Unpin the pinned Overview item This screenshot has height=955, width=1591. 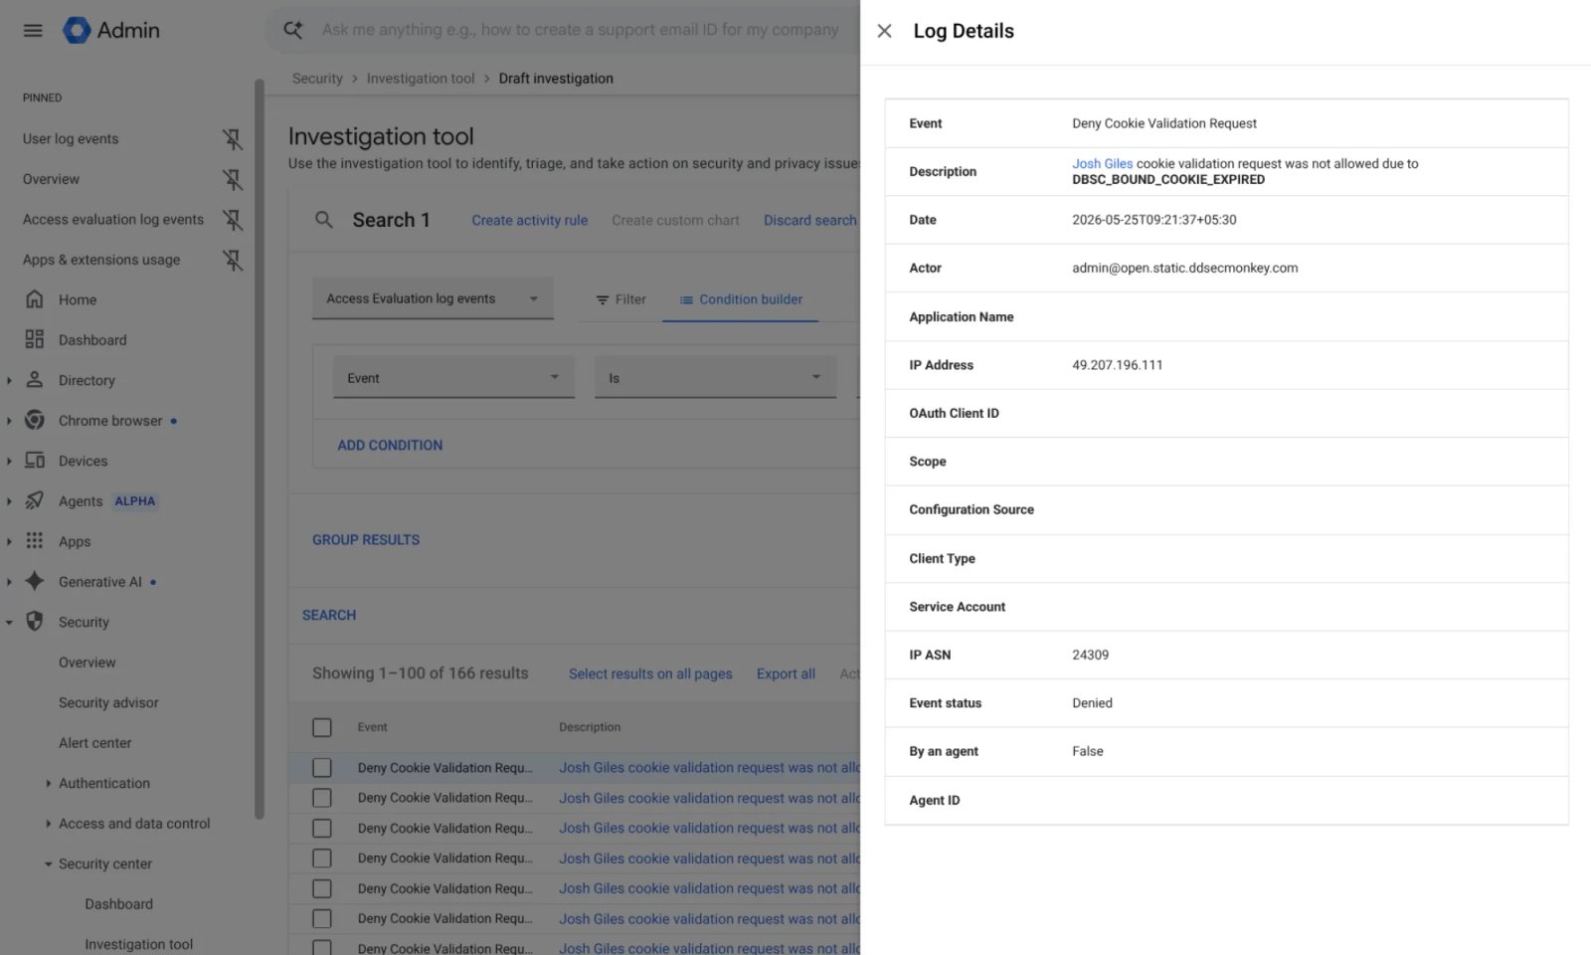pyautogui.click(x=233, y=179)
